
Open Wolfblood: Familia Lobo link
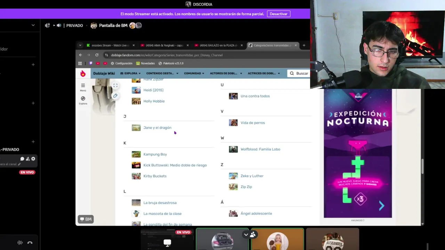[260, 149]
